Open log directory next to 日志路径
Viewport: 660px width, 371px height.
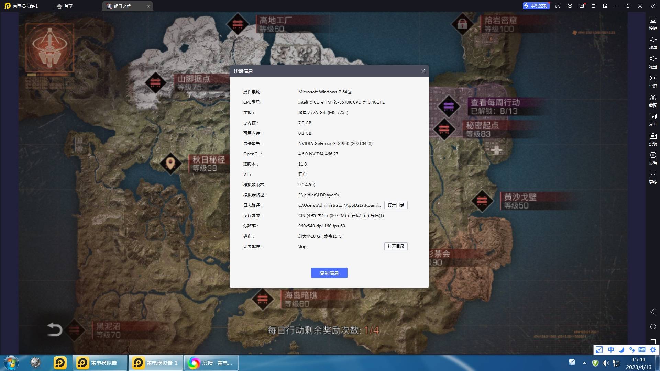396,205
